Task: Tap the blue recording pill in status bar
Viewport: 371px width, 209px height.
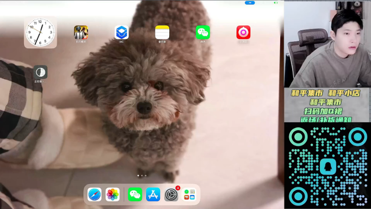Action: pyautogui.click(x=250, y=3)
